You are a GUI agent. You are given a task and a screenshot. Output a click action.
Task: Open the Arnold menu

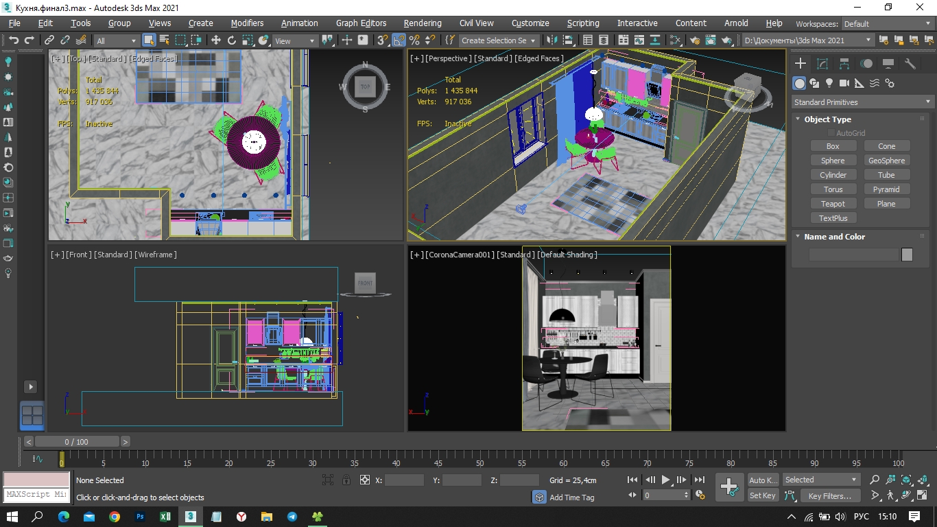point(737,23)
